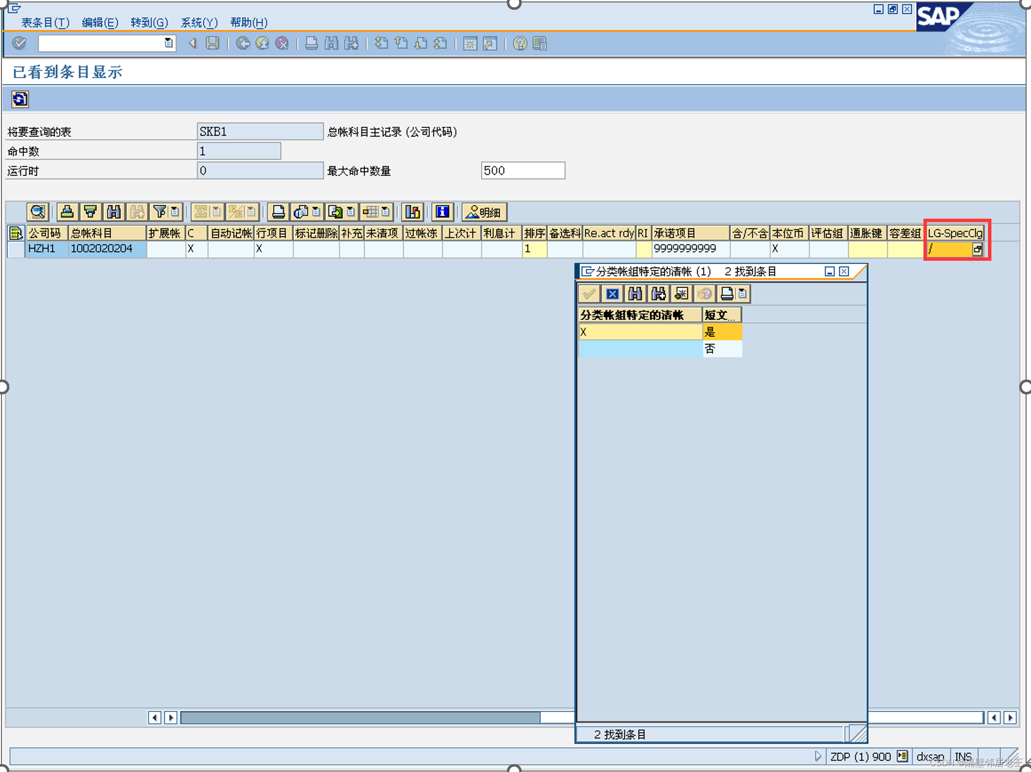Open the ABC analysis chart icon
The width and height of the screenshot is (1031, 772).
413,212
